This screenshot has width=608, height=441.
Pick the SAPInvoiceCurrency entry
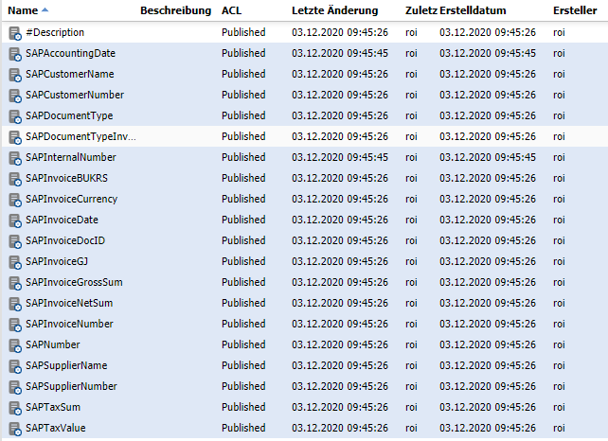coord(71,199)
